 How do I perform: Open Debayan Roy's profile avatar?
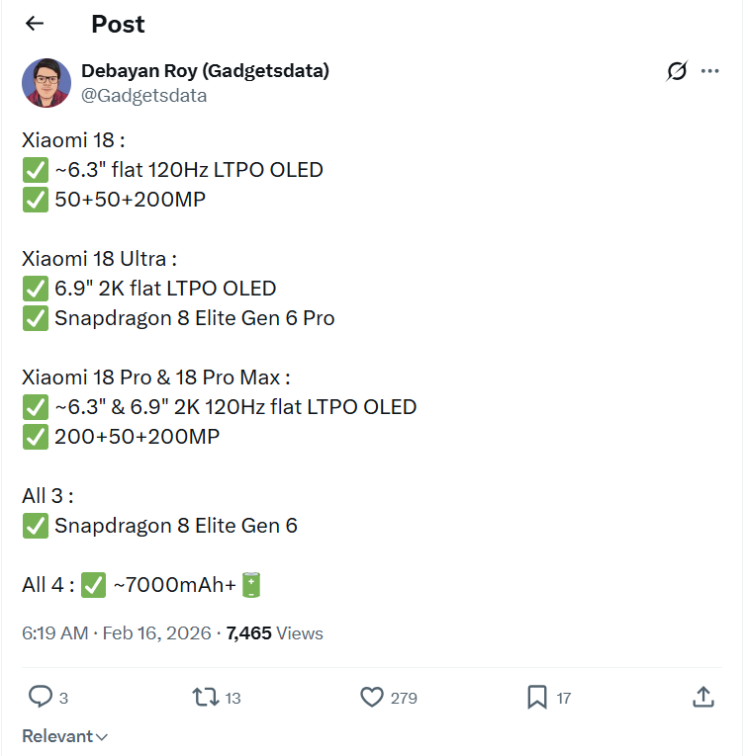[47, 83]
